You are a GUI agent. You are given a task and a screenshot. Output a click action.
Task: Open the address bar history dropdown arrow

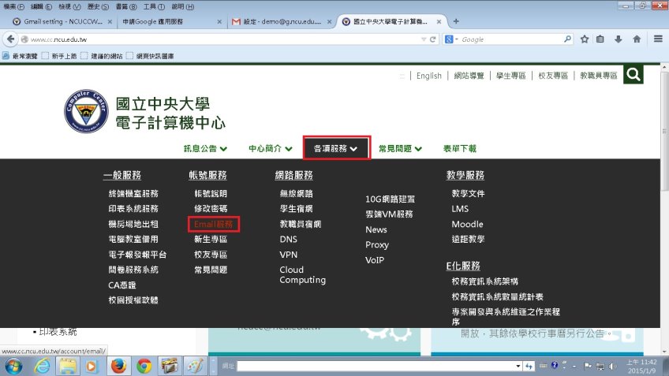tap(423, 39)
